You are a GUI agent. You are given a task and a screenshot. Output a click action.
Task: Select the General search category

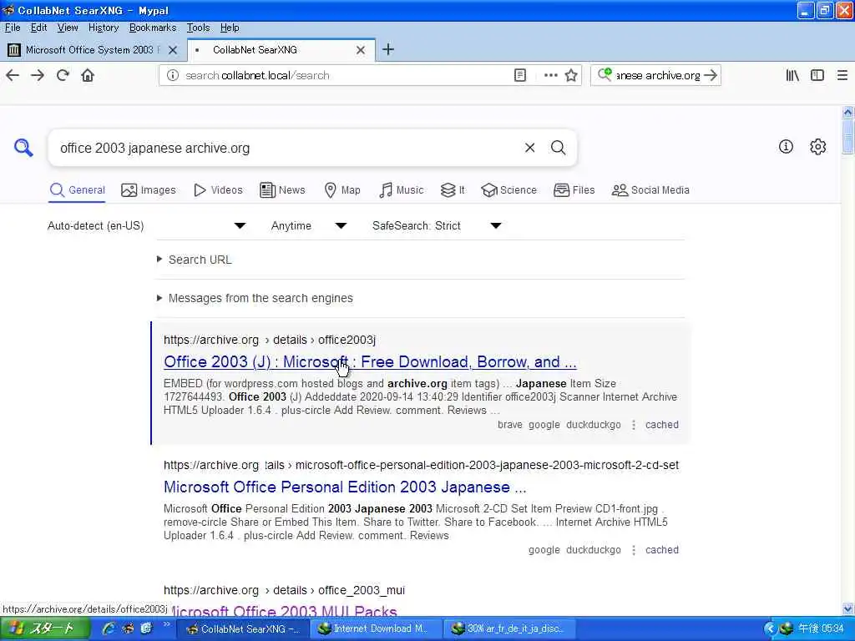tap(77, 190)
